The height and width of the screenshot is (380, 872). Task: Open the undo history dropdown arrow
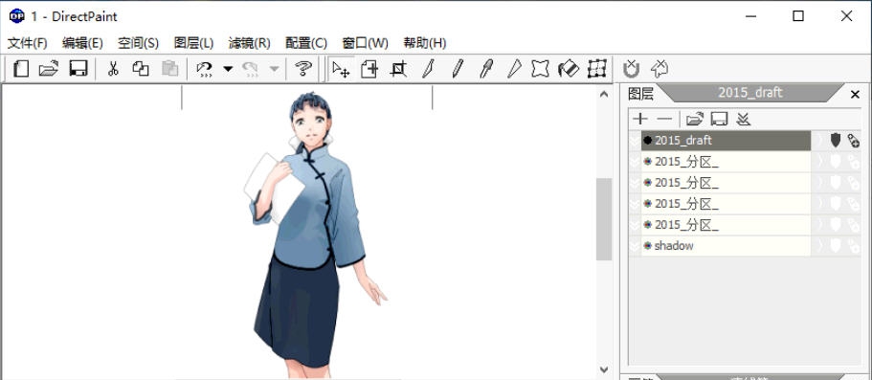tap(228, 69)
